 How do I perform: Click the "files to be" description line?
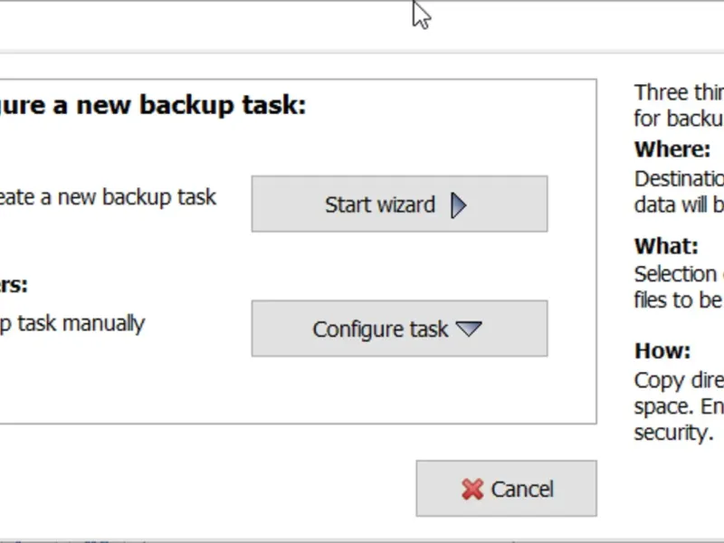677,300
